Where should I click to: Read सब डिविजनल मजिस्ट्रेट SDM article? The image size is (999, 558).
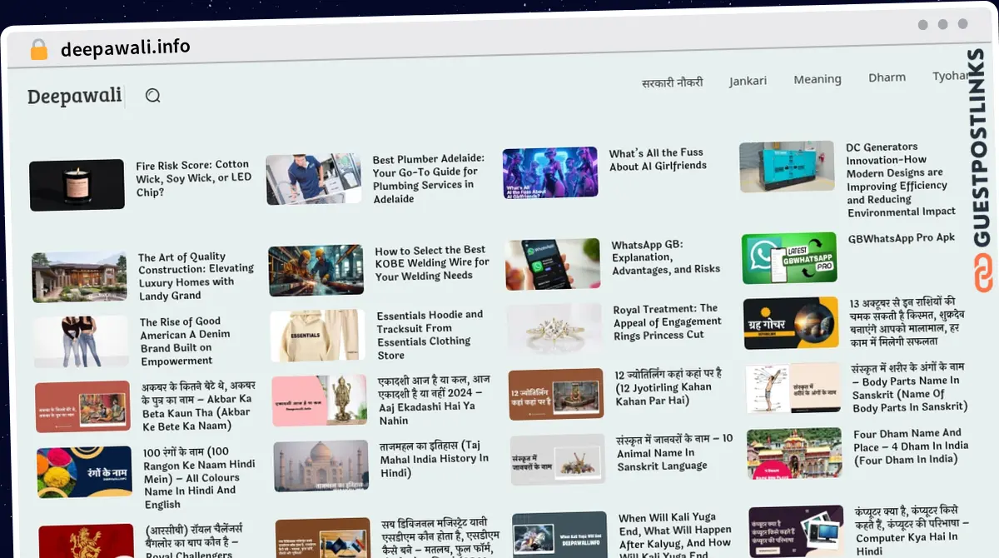[x=440, y=537]
